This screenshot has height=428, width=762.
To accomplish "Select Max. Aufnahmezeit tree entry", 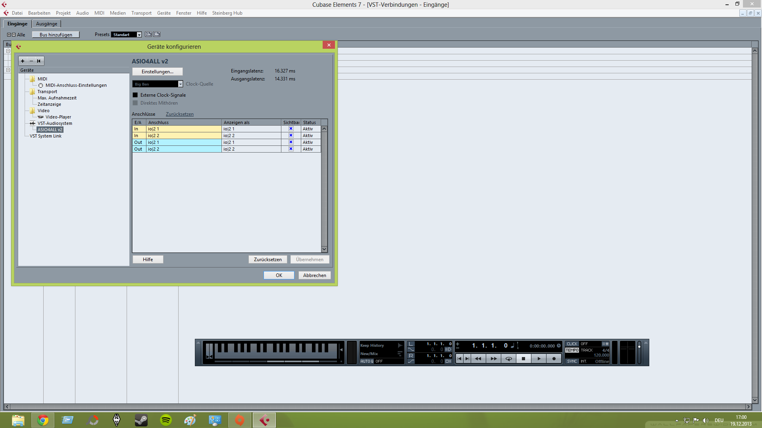I will [57, 98].
